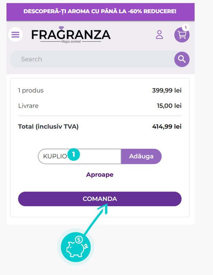
Task: Click the cart item count badge
Action: (185, 27)
